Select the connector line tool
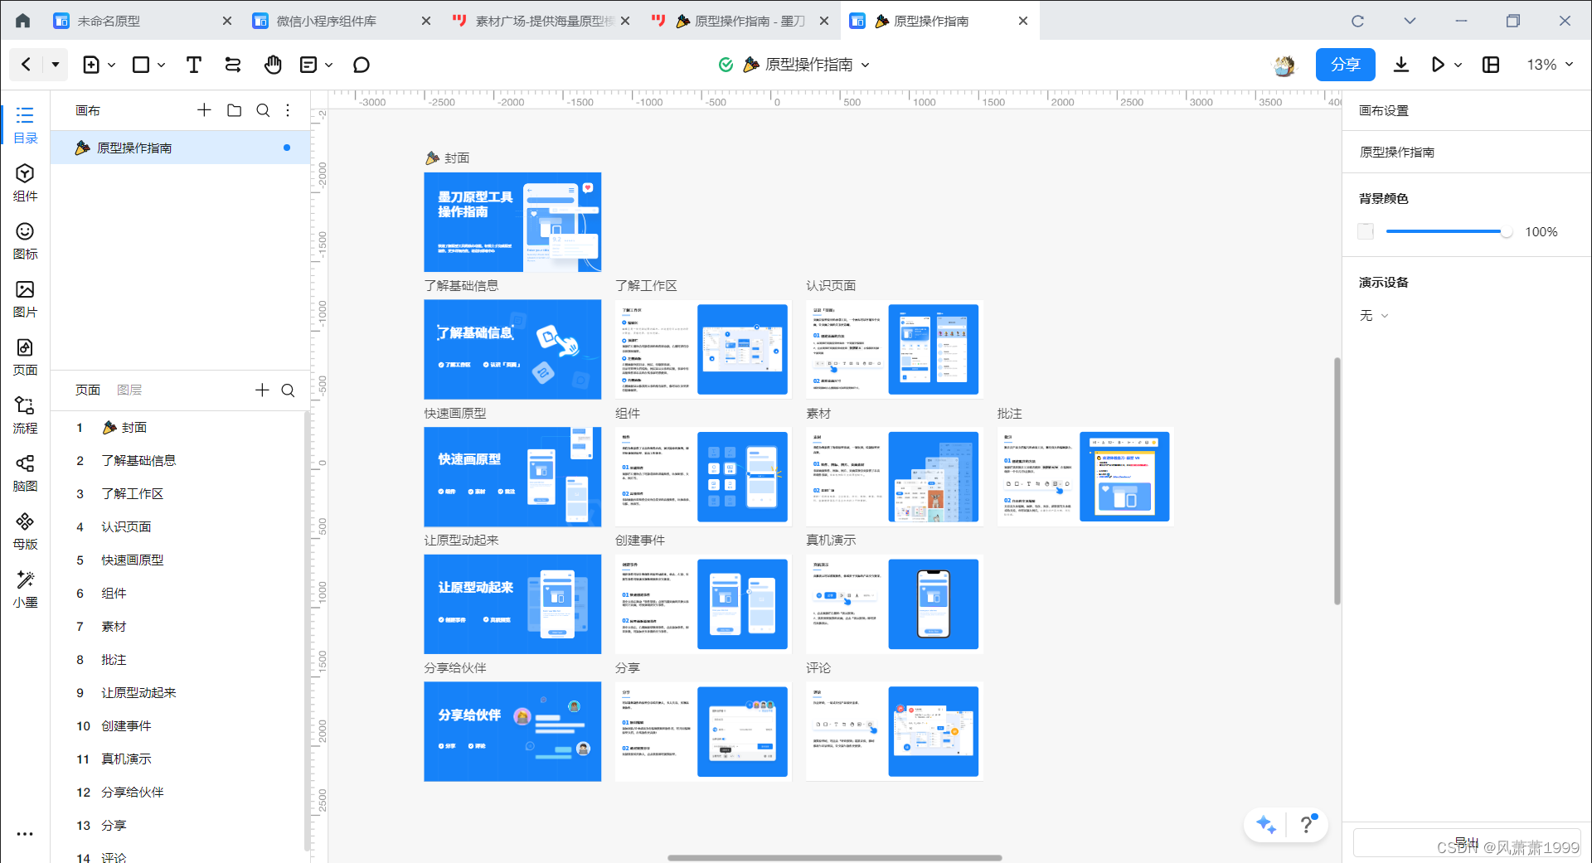This screenshot has height=863, width=1592. click(233, 65)
